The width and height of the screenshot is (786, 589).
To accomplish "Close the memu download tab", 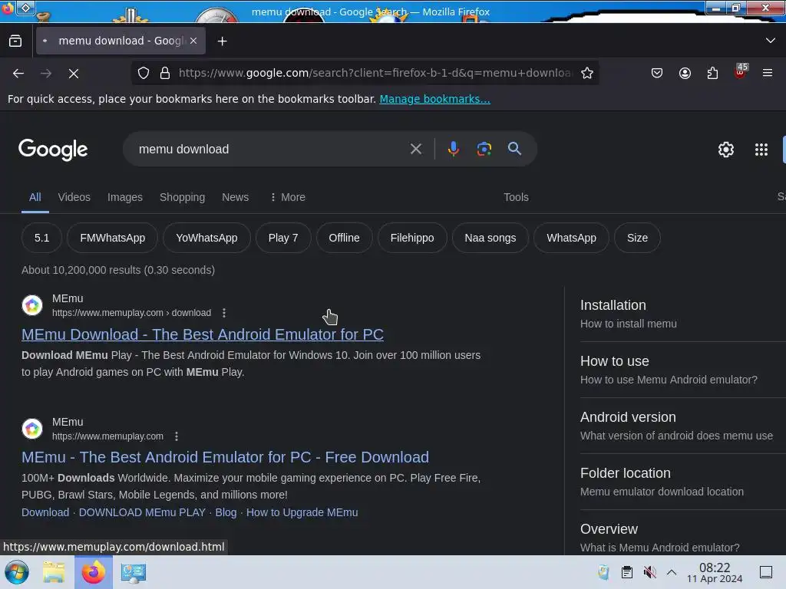I will 193,41.
